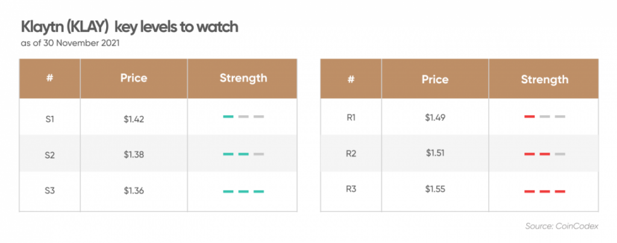This screenshot has width=617, height=243.
Task: Click the R3 full-strength red bars
Action: point(544,191)
